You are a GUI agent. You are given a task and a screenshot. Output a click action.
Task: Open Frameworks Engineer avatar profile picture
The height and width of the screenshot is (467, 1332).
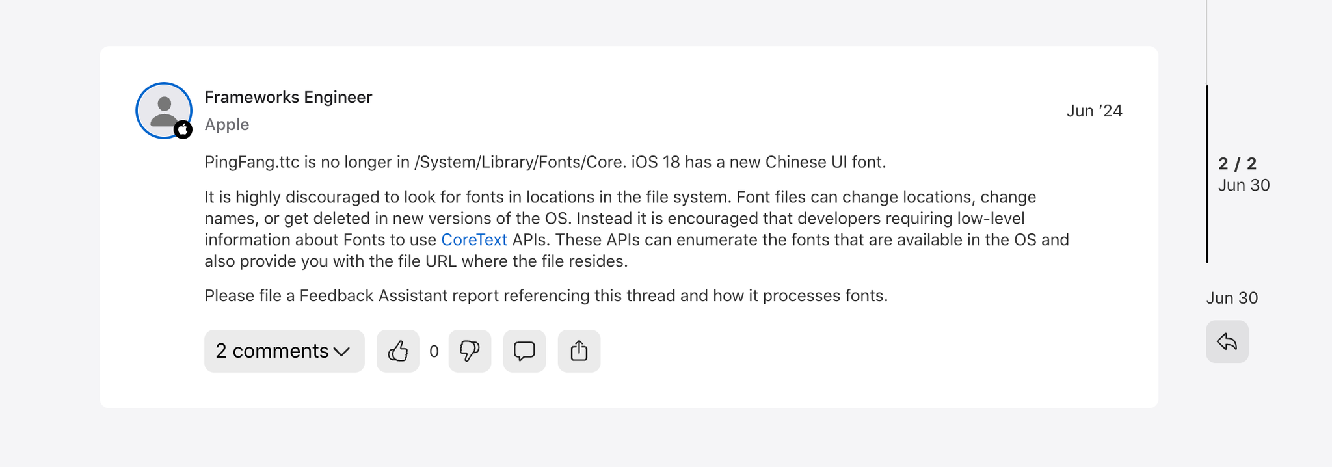click(164, 111)
